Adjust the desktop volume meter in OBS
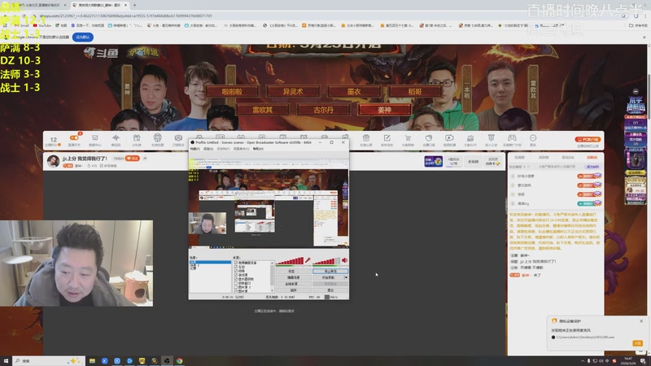651x366 pixels. pos(326,260)
